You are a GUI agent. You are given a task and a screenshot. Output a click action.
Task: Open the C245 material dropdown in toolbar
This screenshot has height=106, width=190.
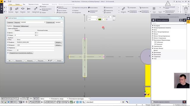point(96,19)
